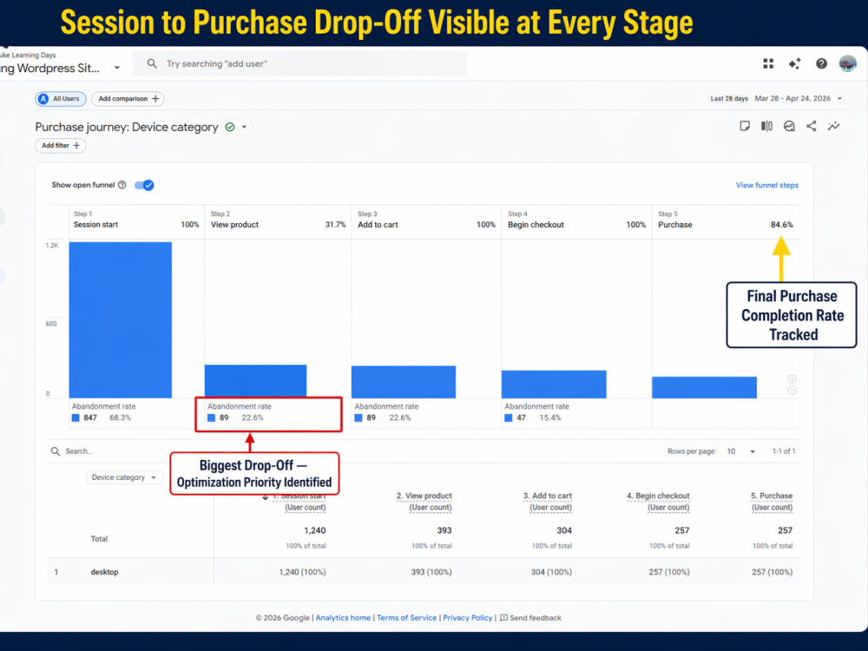Click the 393 (100%) desktop cell
This screenshot has width=868, height=651.
coord(431,572)
